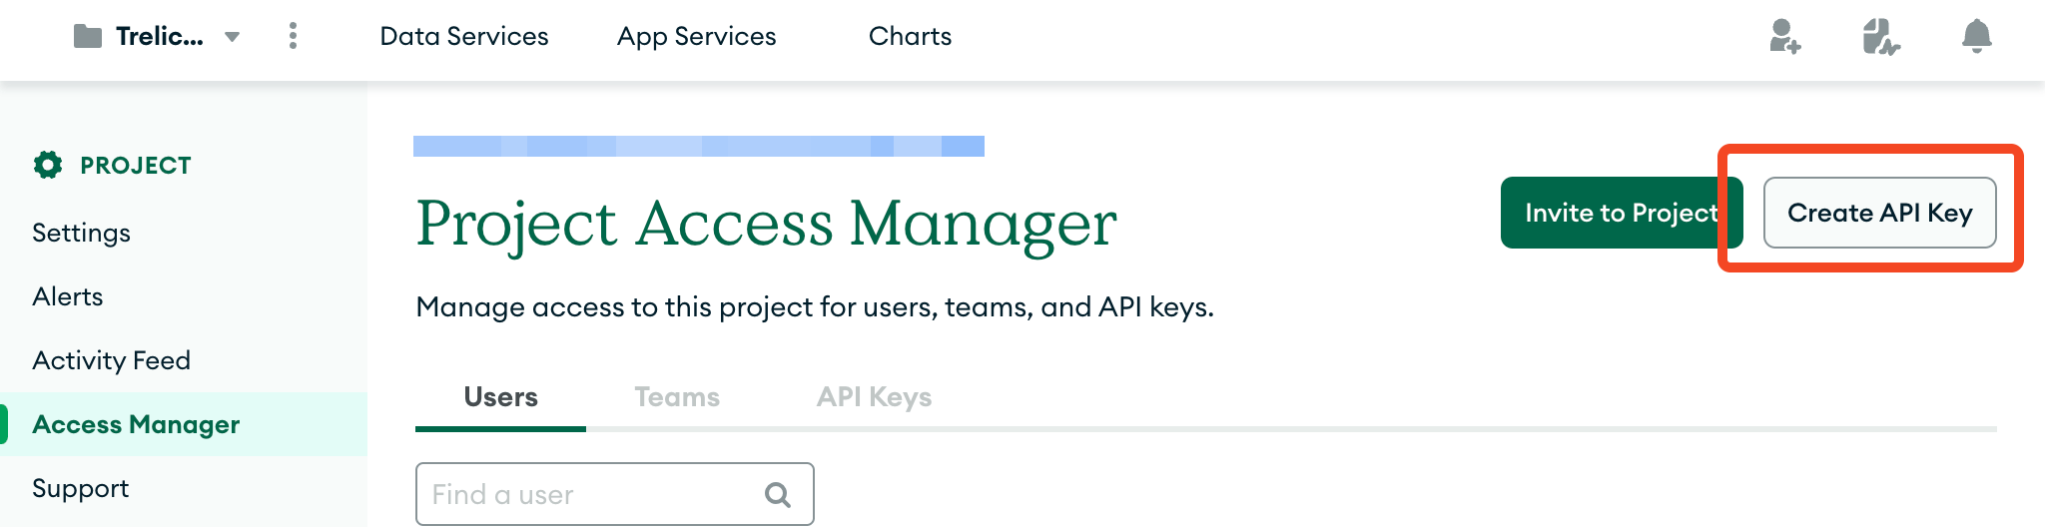Click Invite to Project button
The width and height of the screenshot is (2045, 527).
[x=1622, y=213]
